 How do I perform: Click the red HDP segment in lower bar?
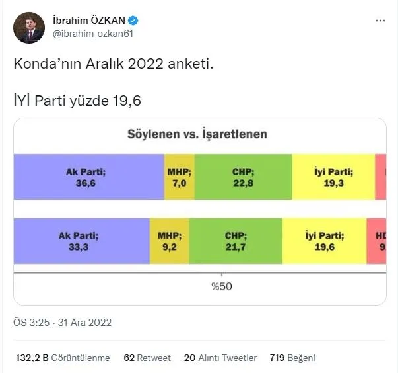(x=377, y=241)
